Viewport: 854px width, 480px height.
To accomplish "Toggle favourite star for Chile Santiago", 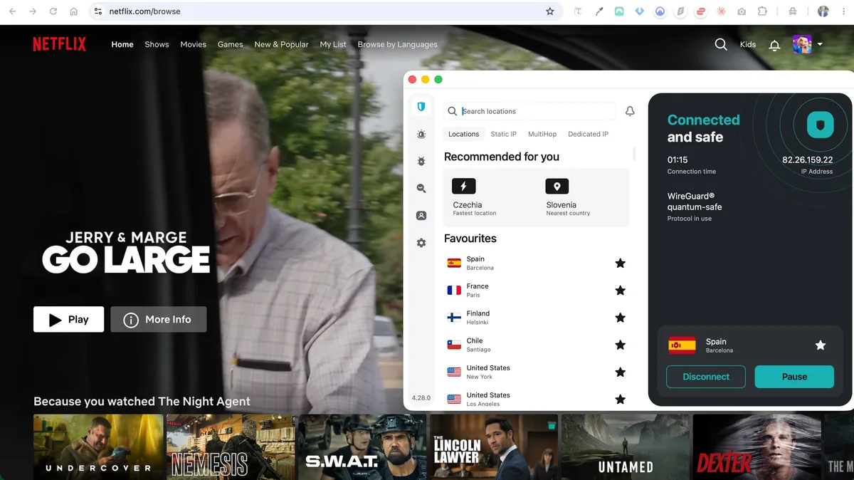I will [x=620, y=345].
